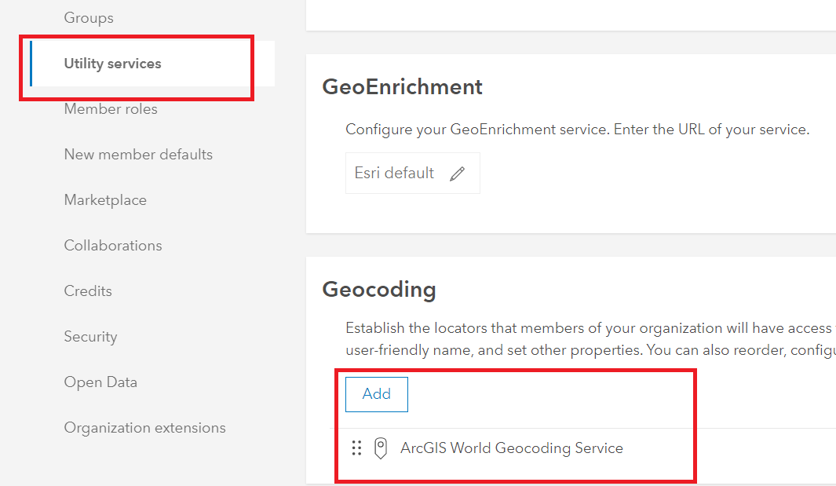
Task: Click the Esri default URL field
Action: 394,174
